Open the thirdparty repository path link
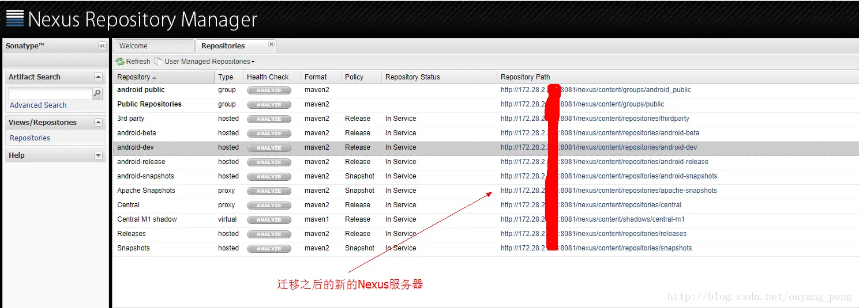 [595, 119]
